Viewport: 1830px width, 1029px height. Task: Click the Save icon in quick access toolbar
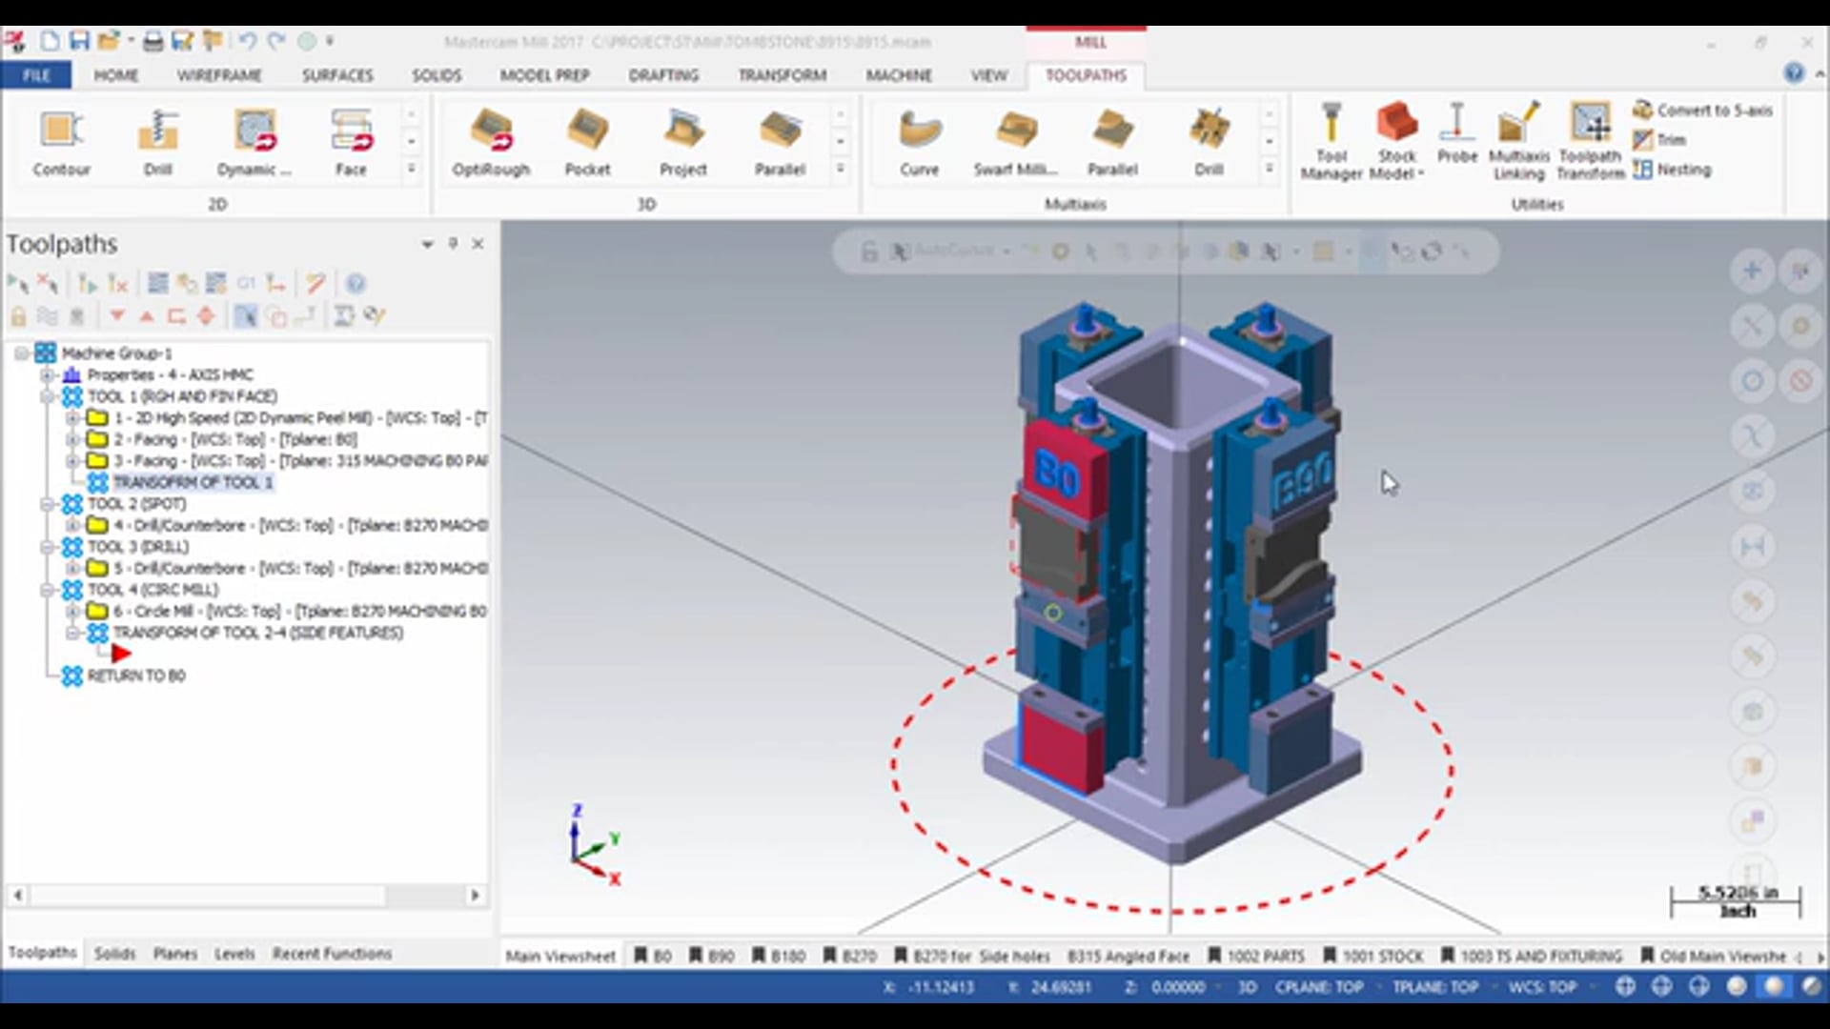tap(79, 41)
